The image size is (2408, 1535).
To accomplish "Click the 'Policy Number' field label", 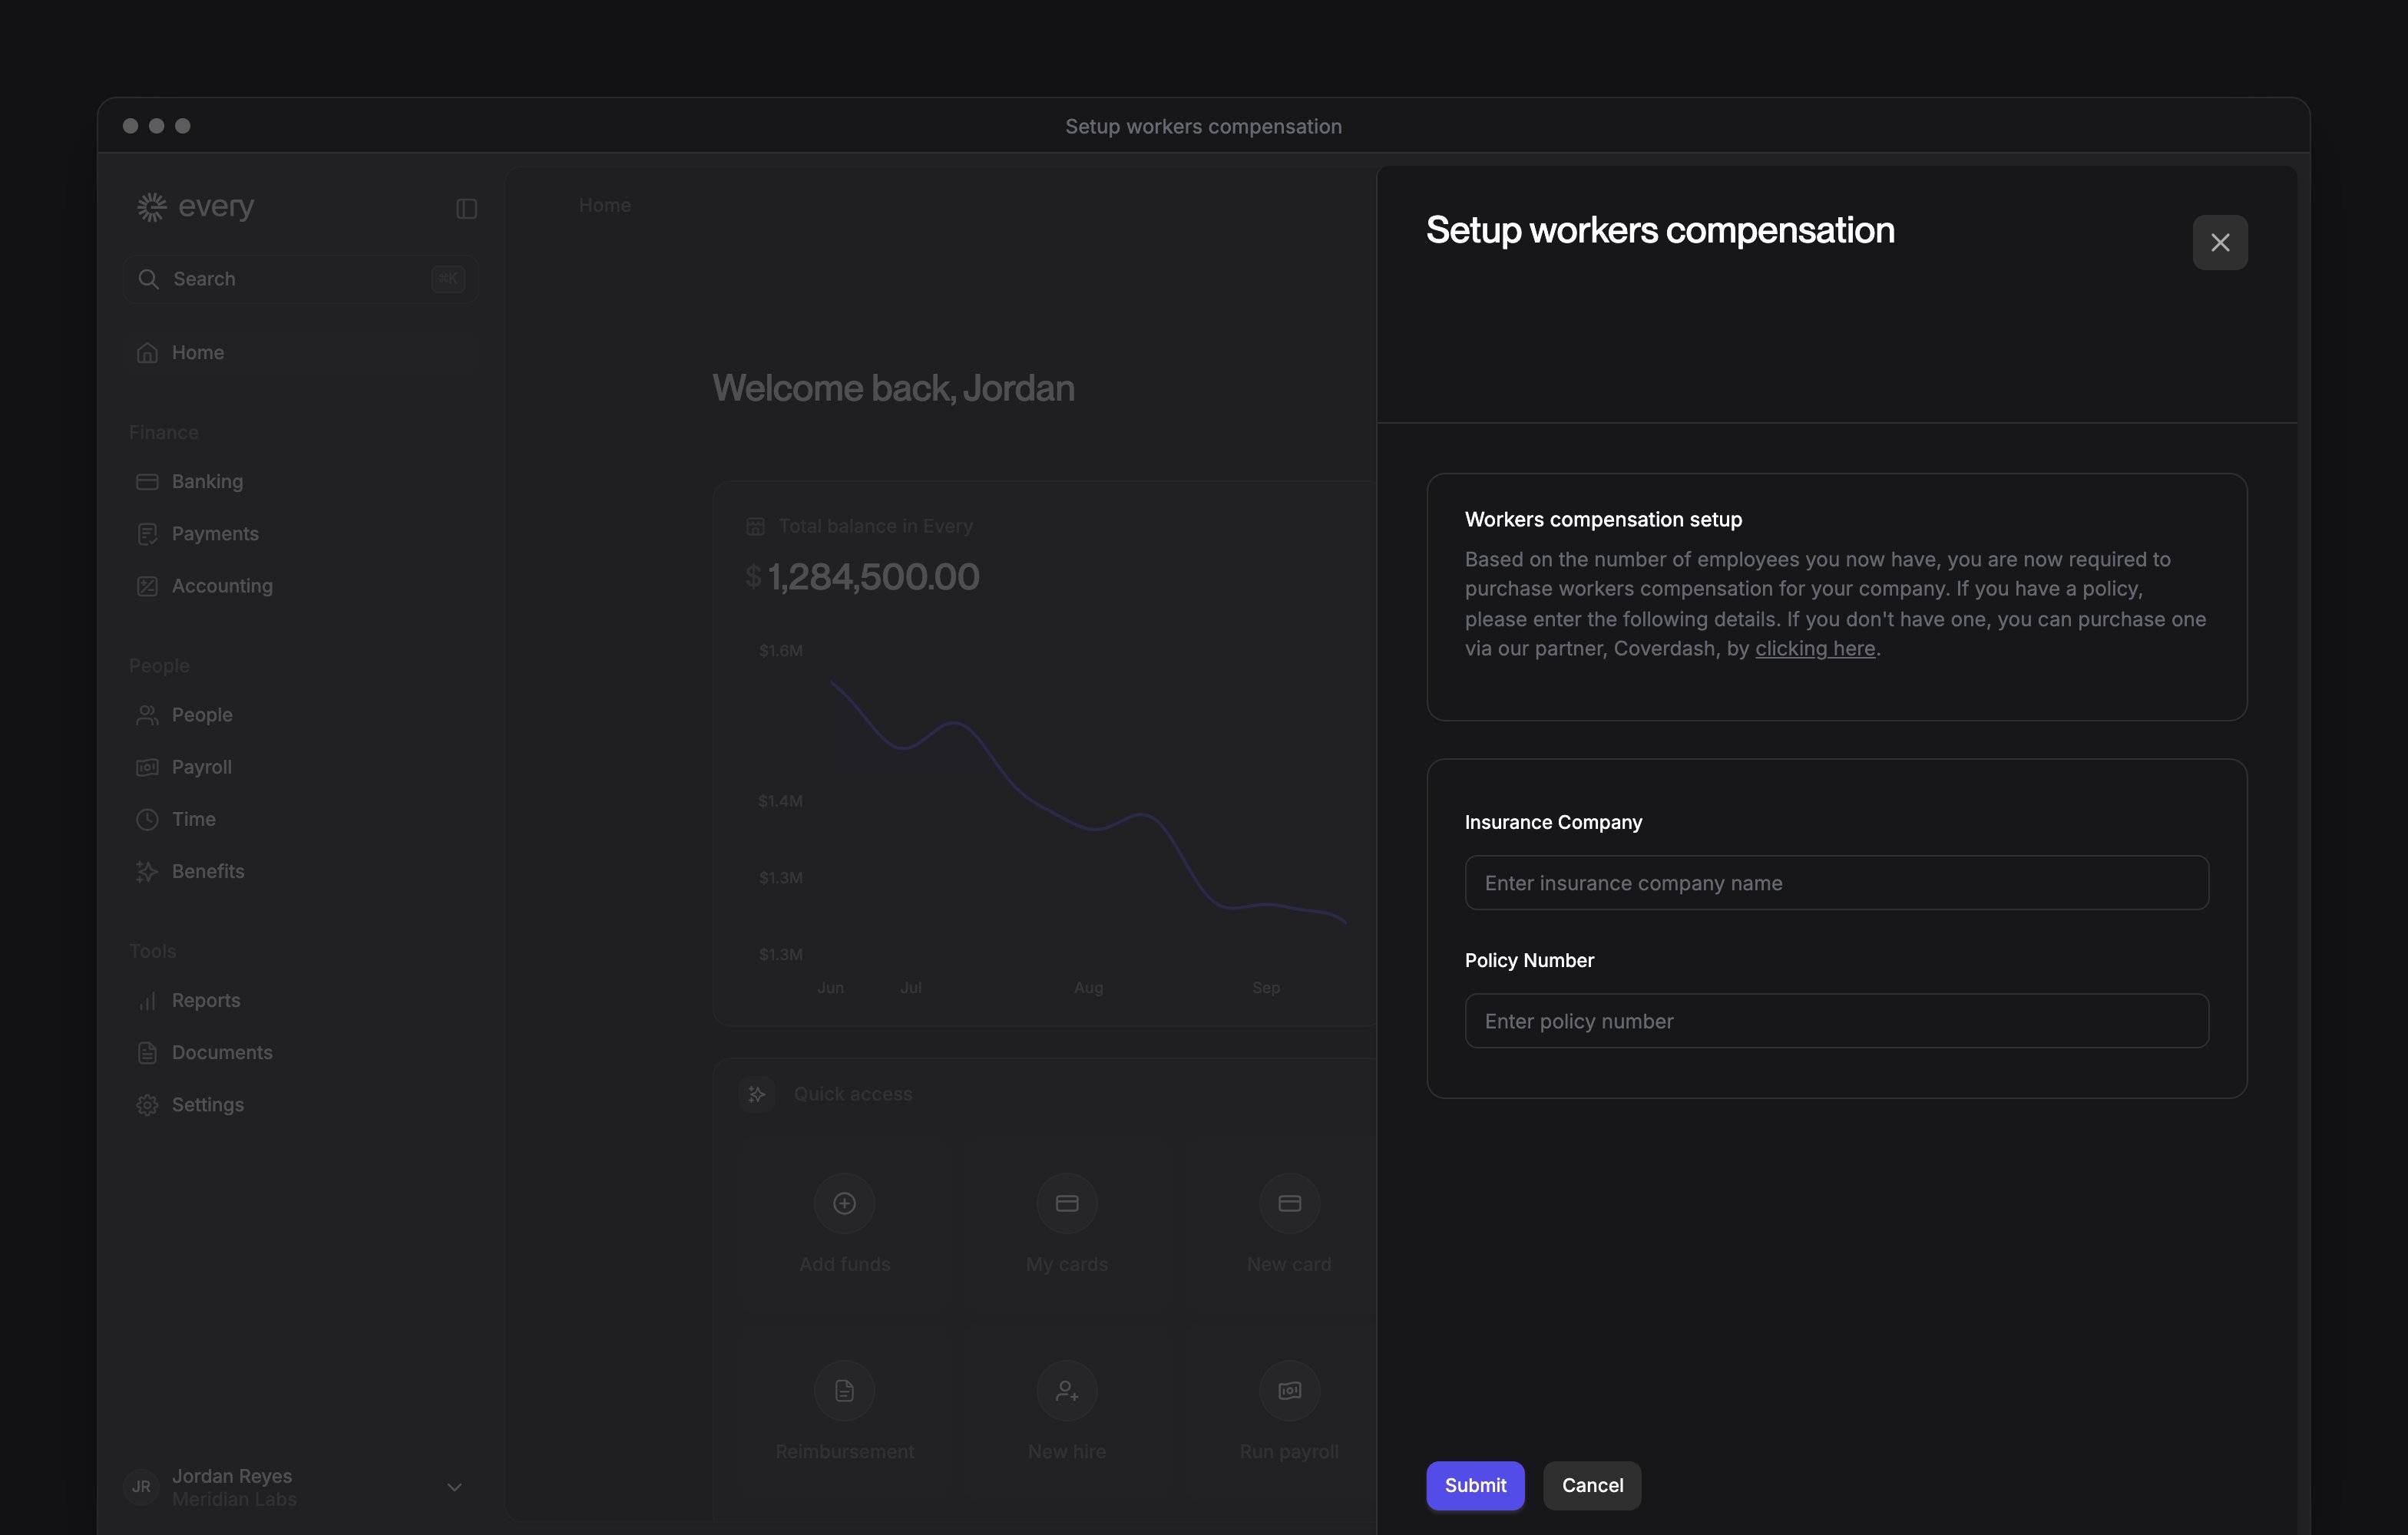I will [1529, 960].
